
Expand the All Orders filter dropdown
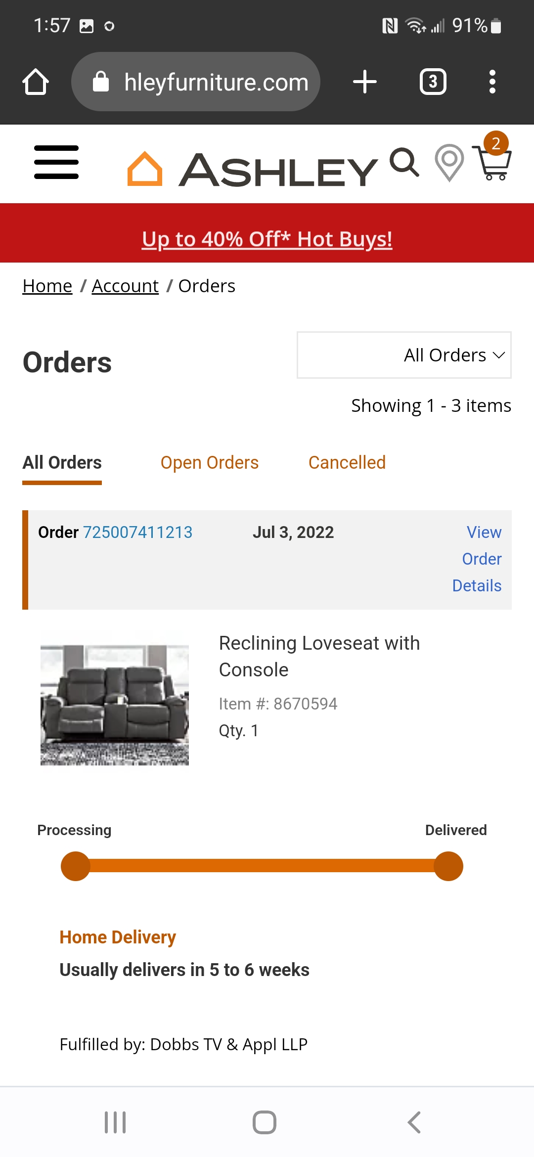pos(404,355)
